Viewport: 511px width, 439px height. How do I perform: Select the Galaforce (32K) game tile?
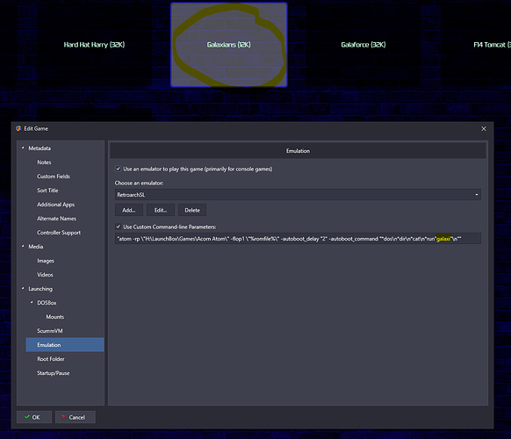pyautogui.click(x=363, y=45)
